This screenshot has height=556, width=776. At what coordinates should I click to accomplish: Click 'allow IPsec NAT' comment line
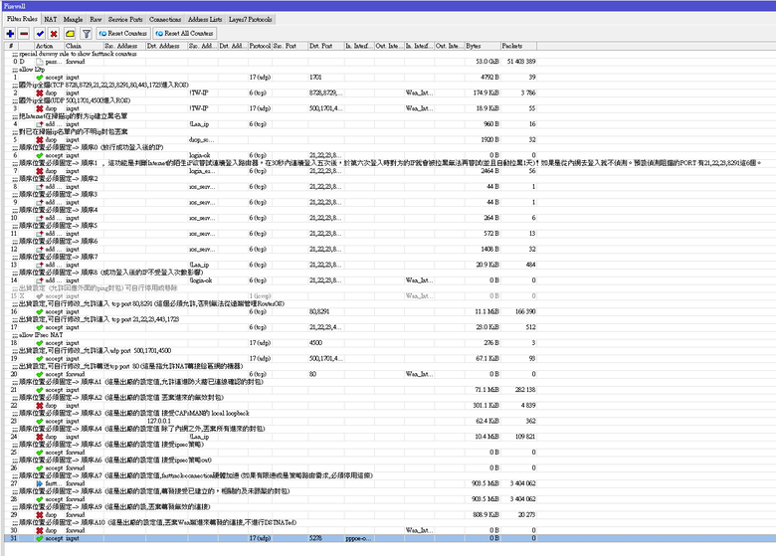point(41,335)
